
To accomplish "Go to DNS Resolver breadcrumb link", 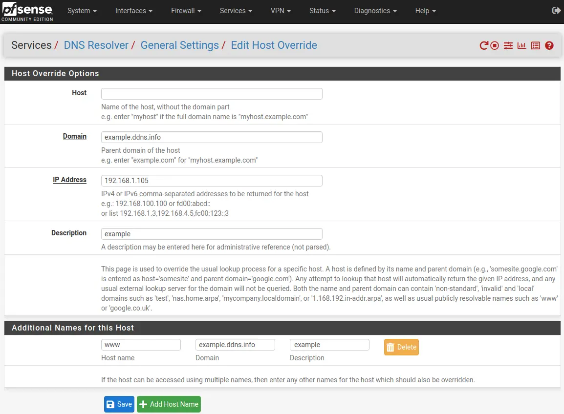I will pos(96,45).
